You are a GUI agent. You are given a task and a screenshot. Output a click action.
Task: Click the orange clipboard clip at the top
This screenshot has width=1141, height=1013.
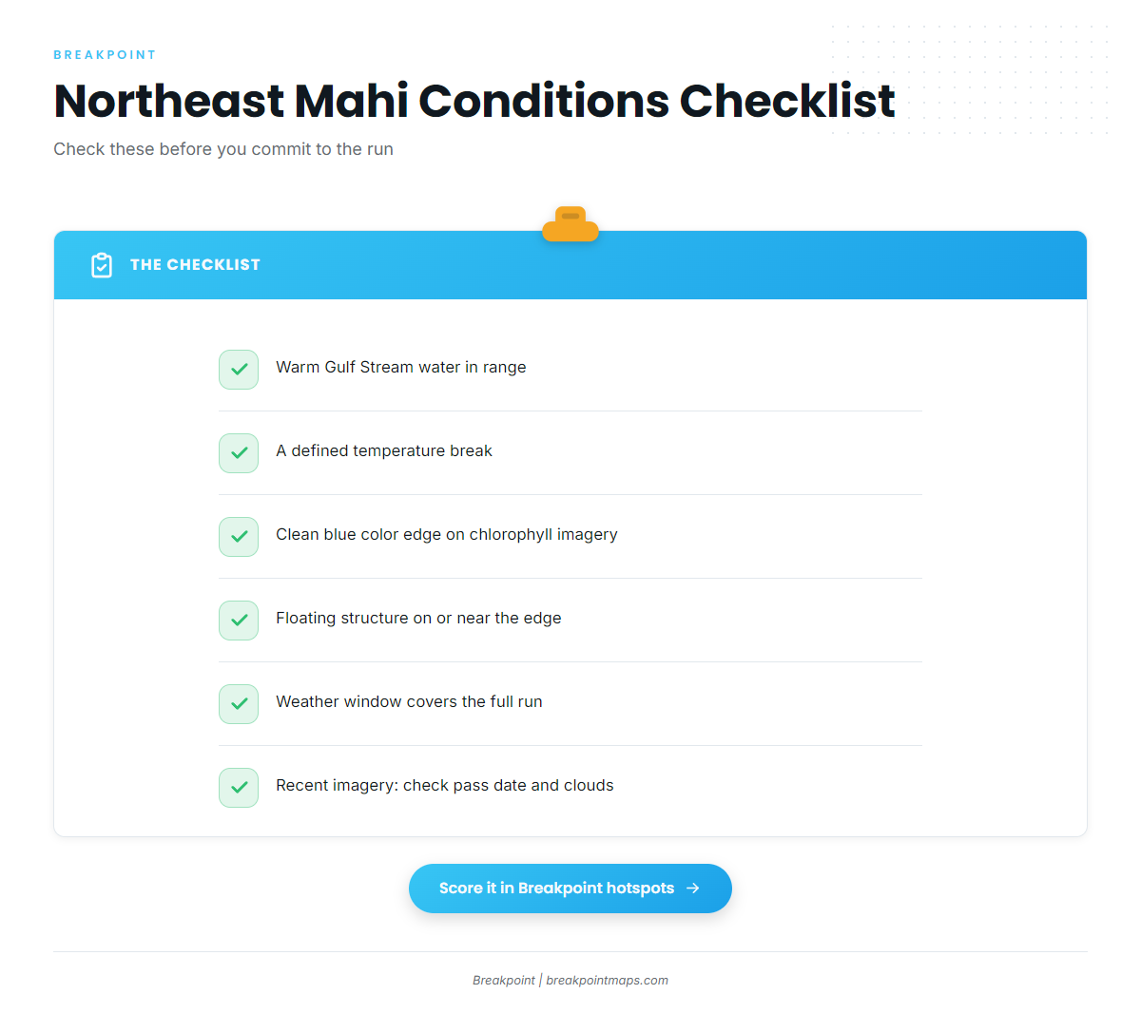coord(570,224)
